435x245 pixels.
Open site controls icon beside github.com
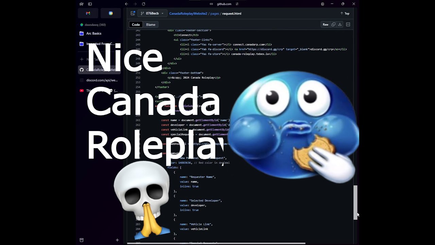tap(237, 4)
